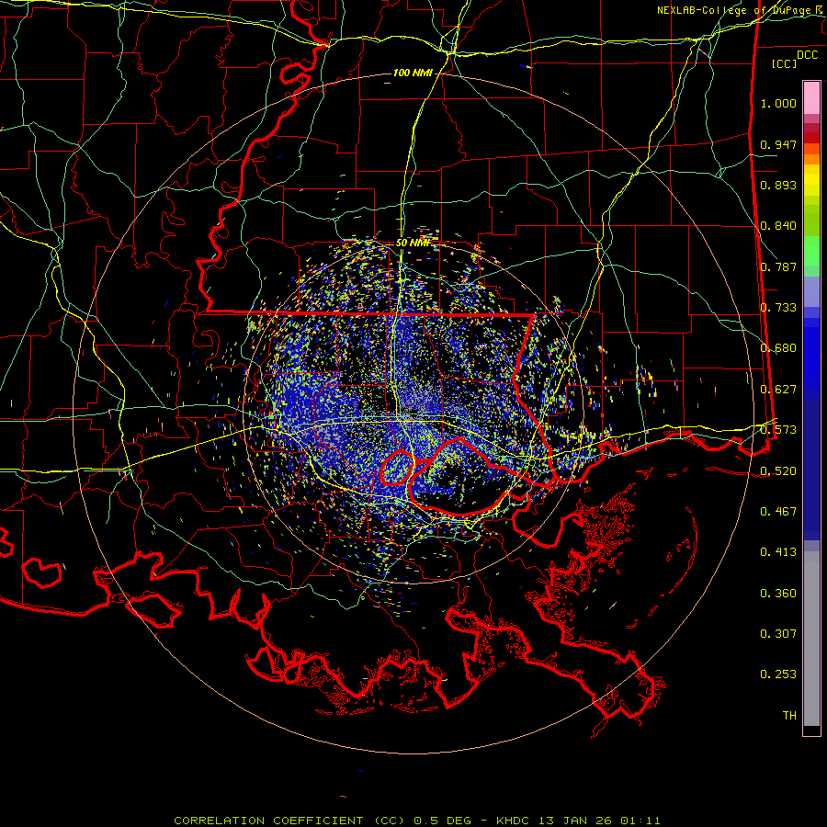
Task: Select the 0.680 scale value
Action: [x=778, y=348]
